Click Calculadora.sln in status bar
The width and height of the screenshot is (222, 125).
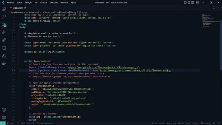coord(45,123)
